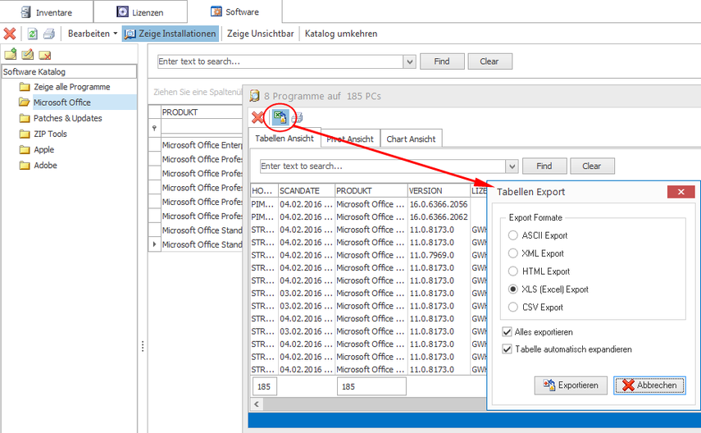Click the Excel export icon in installations window
701x433 pixels.
(280, 117)
